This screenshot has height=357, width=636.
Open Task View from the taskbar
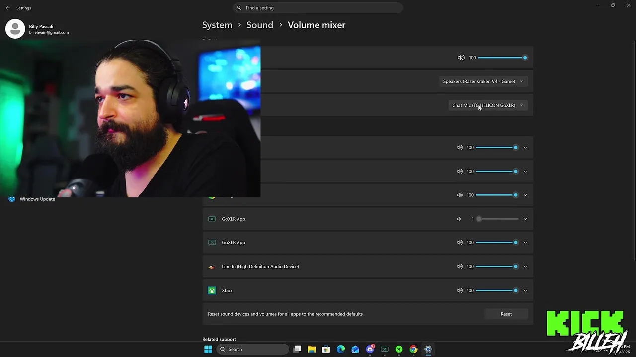297,349
